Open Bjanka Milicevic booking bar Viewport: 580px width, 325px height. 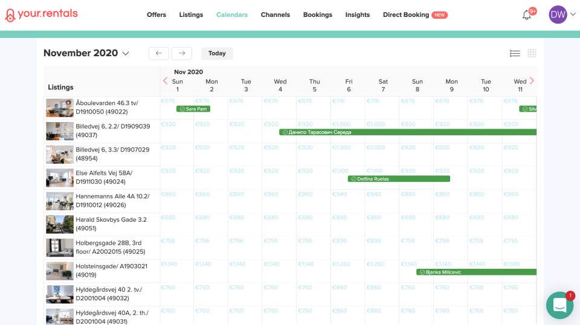(476, 272)
